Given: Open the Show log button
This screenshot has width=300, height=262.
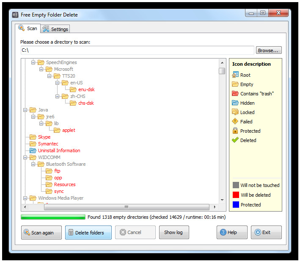Looking at the screenshot, I should pyautogui.click(x=174, y=232).
